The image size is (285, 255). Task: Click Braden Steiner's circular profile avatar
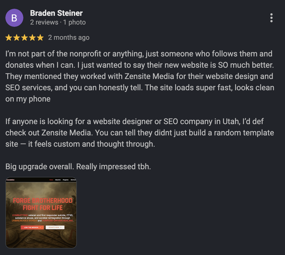pyautogui.click(x=14, y=18)
